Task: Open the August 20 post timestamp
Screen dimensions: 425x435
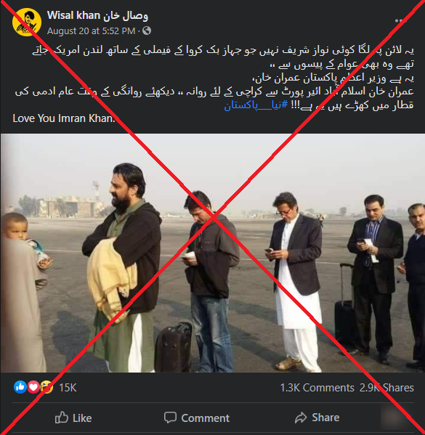Action: 91,31
